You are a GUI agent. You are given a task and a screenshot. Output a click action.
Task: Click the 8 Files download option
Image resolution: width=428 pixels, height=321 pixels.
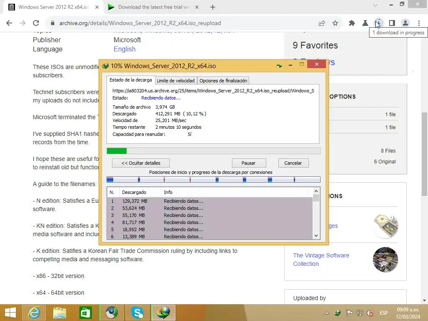coord(388,150)
